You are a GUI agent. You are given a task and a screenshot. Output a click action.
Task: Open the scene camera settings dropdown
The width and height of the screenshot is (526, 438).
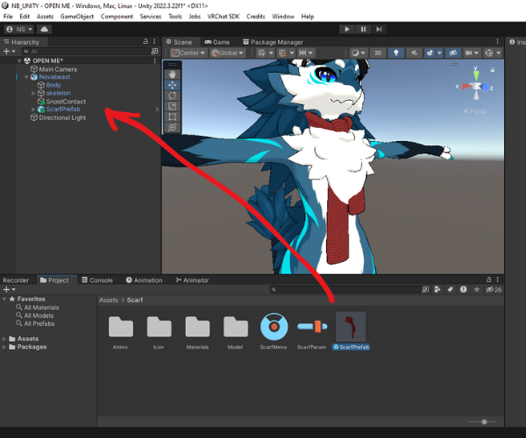(472, 53)
